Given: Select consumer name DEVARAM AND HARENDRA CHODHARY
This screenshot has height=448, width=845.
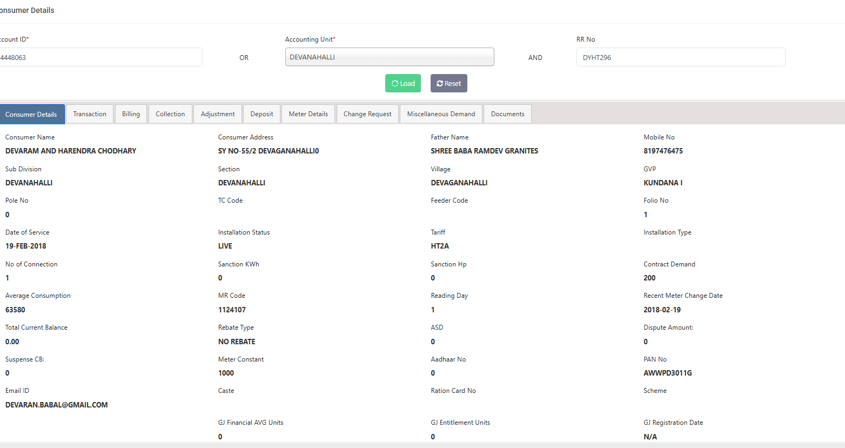Looking at the screenshot, I should click(x=71, y=151).
